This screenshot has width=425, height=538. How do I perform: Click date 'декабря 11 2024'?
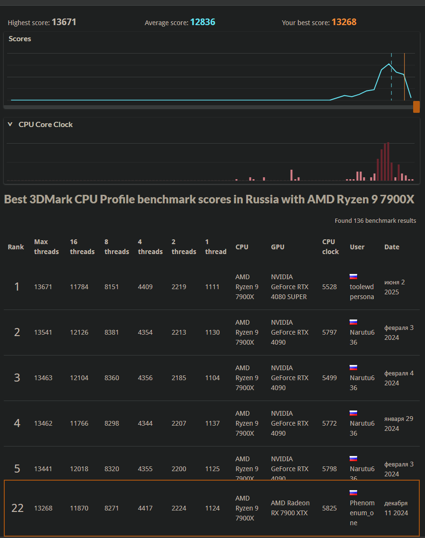(396, 508)
